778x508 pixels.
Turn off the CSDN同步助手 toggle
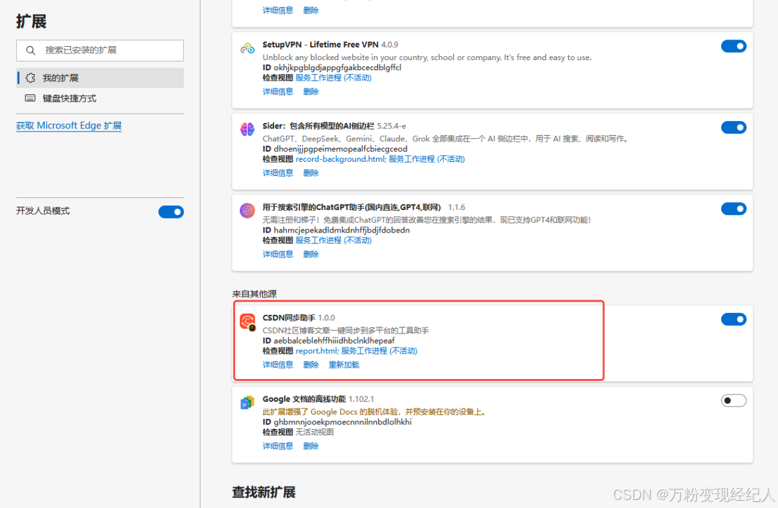click(733, 319)
